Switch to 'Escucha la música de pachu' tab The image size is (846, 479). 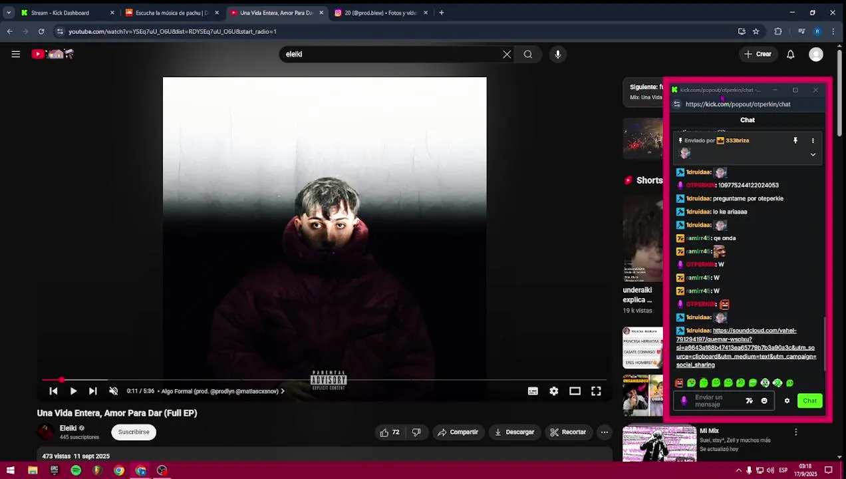click(172, 13)
